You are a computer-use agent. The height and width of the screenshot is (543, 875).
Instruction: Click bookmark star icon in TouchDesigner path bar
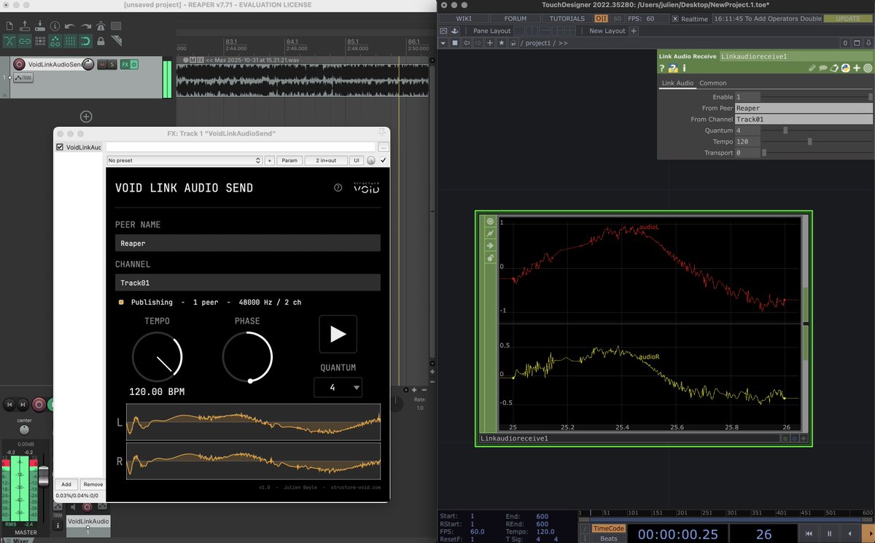tap(501, 43)
